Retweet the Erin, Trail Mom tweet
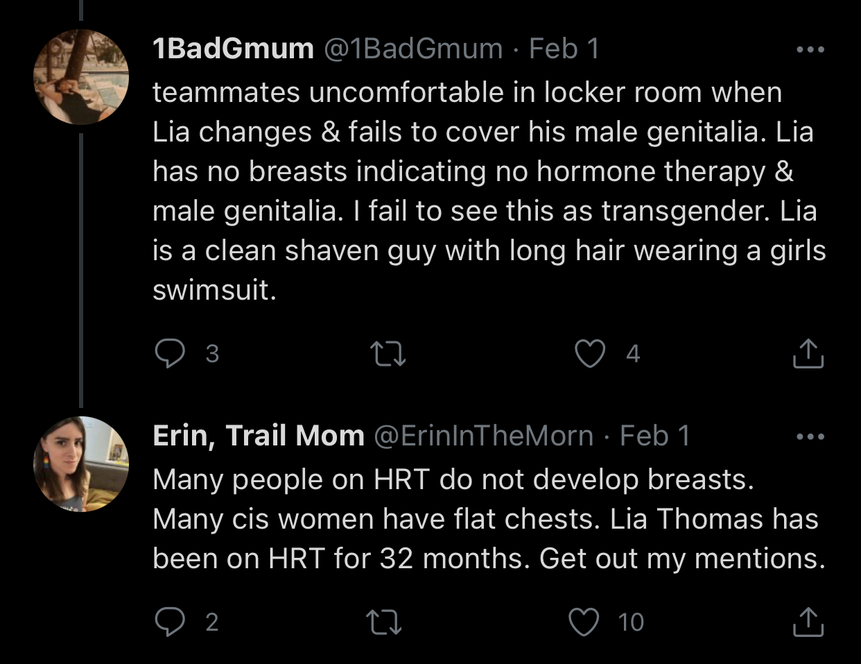 click(383, 622)
